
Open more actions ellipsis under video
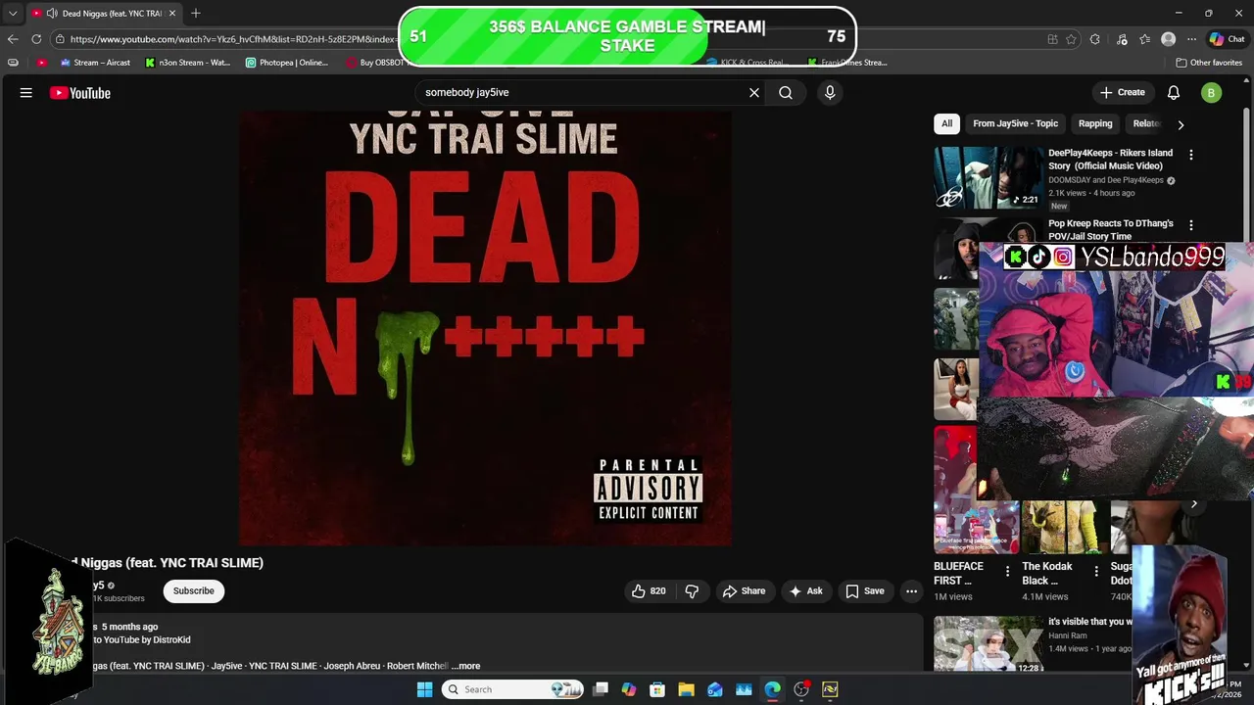(911, 590)
